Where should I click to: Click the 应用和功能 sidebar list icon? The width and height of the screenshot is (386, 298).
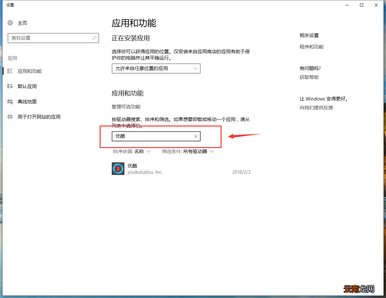click(x=10, y=71)
